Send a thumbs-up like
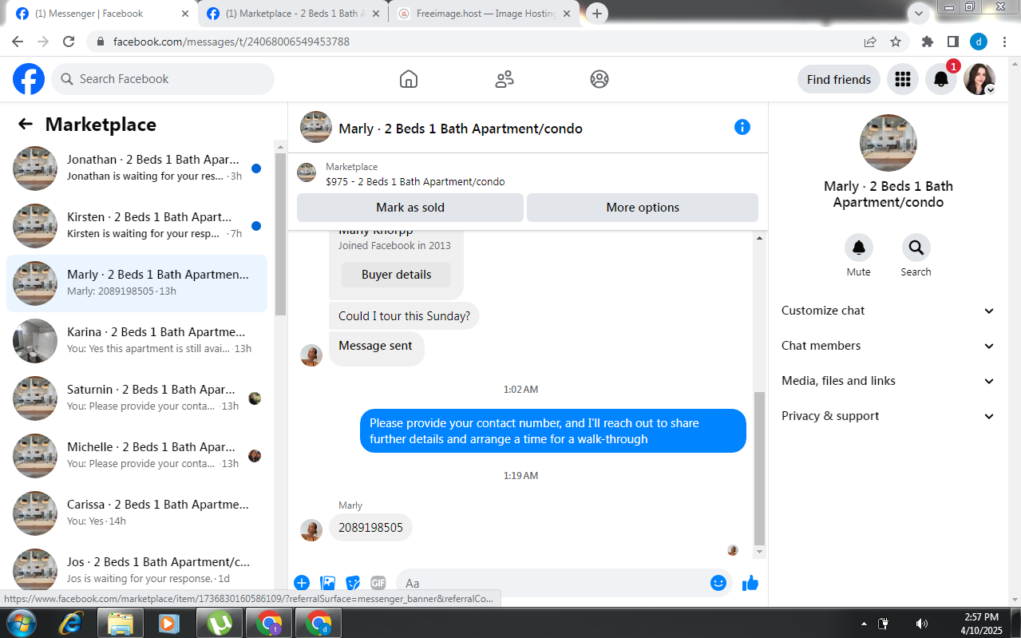Image resolution: width=1021 pixels, height=638 pixels. (750, 583)
